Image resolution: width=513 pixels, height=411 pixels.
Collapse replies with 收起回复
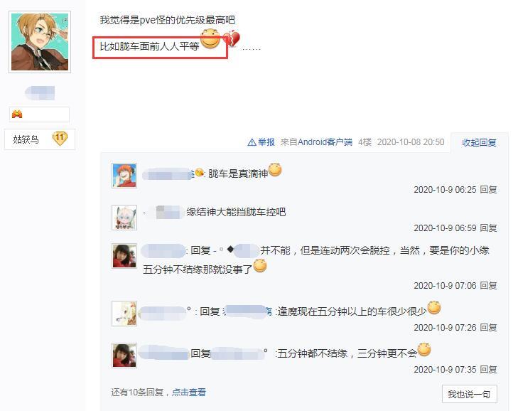[479, 142]
